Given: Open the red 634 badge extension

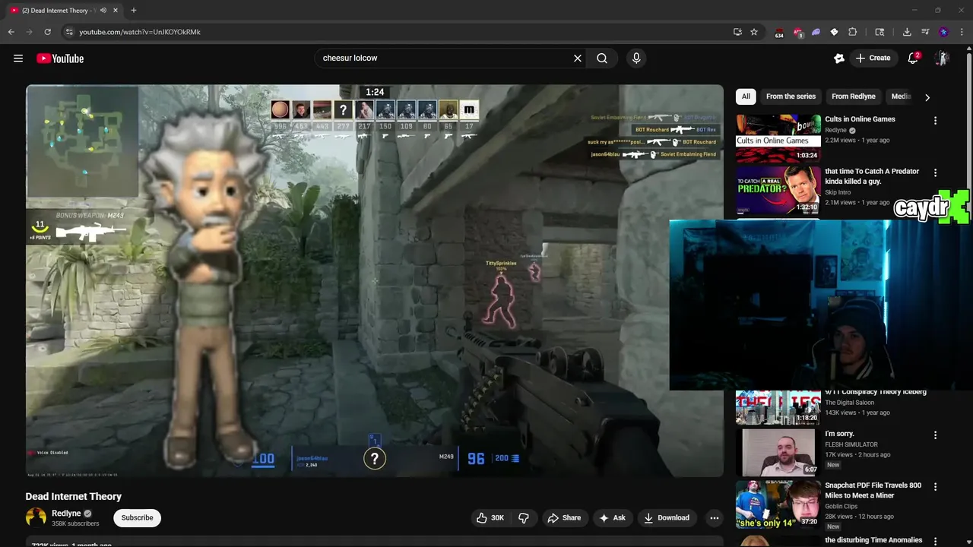Looking at the screenshot, I should point(779,33).
